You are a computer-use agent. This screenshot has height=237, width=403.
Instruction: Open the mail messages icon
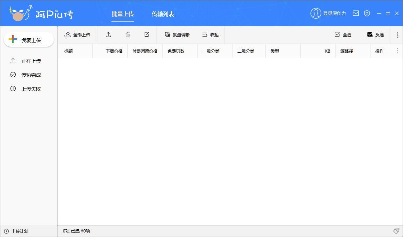click(356, 13)
